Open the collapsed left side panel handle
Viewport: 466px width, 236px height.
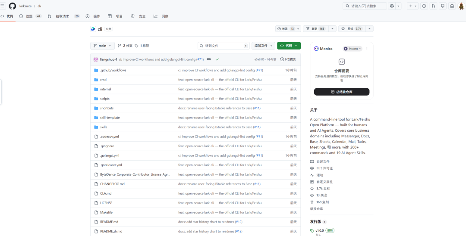tap(1, 92)
